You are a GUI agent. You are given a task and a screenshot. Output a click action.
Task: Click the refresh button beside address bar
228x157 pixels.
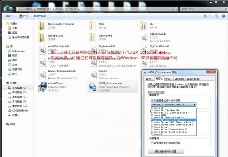(176, 9)
